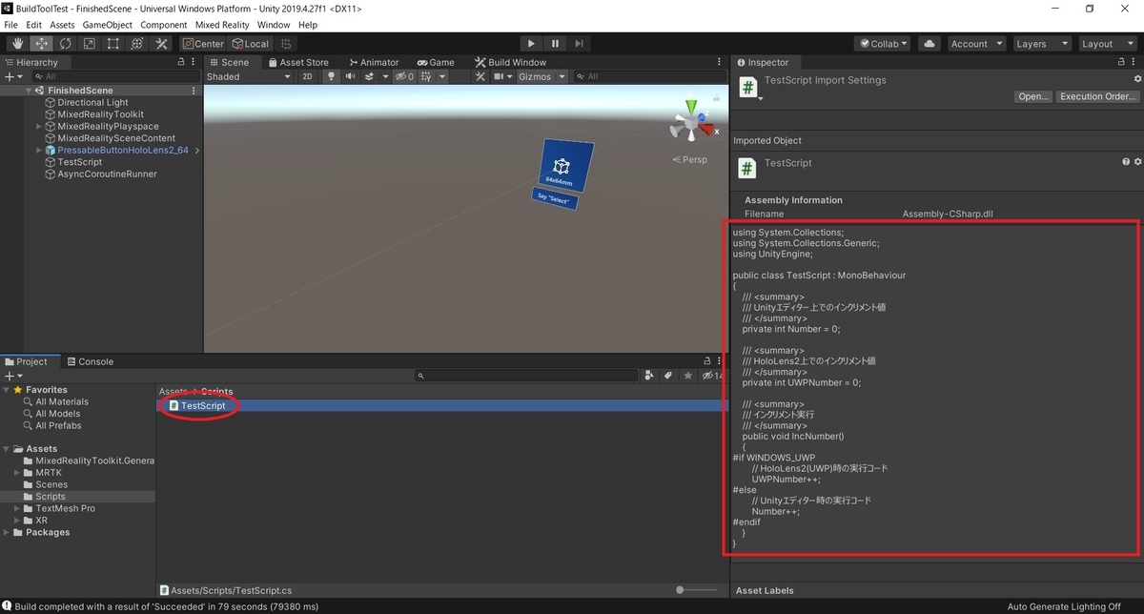Select the Move tool
The width and height of the screenshot is (1144, 614).
[41, 44]
